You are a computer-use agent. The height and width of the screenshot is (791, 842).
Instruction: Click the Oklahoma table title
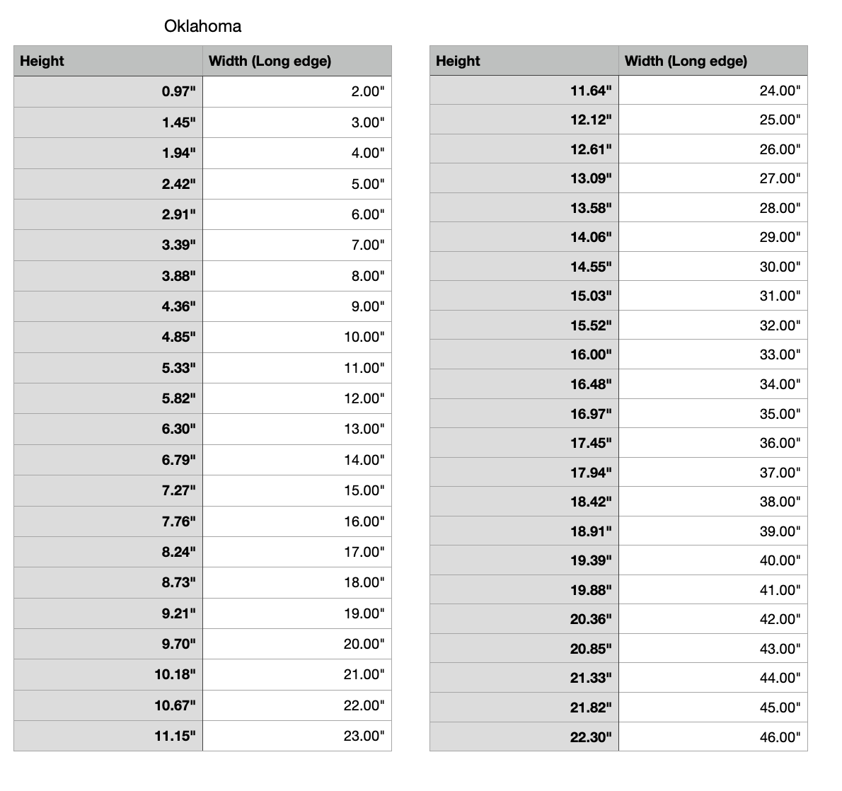[x=202, y=26]
